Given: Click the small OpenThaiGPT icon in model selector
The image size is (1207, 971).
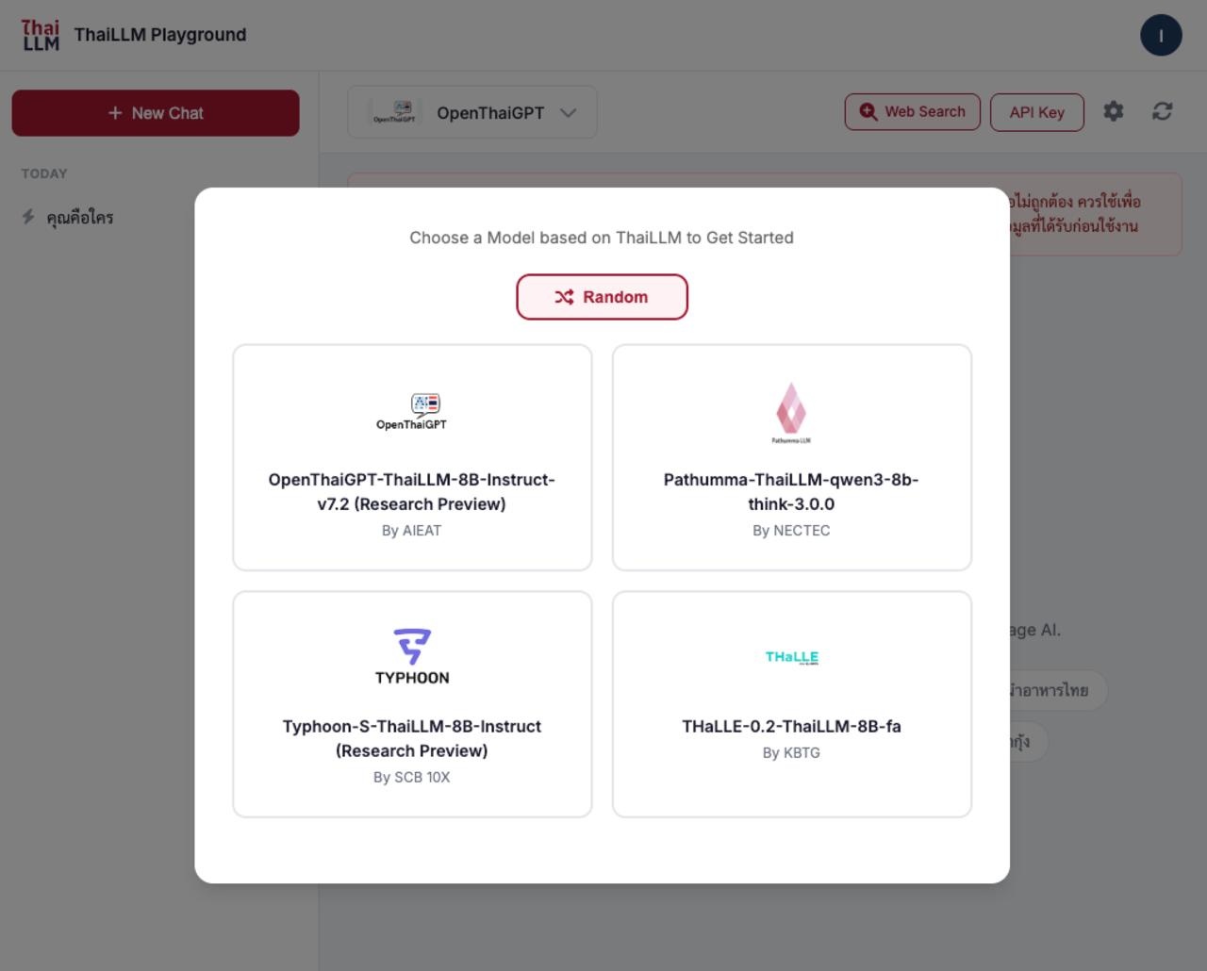Looking at the screenshot, I should [x=395, y=112].
